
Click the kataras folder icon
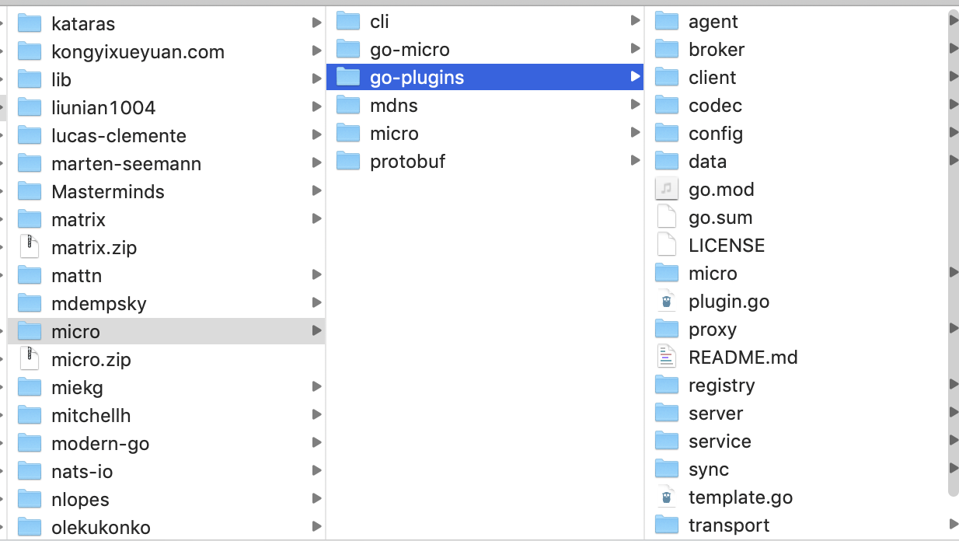29,23
